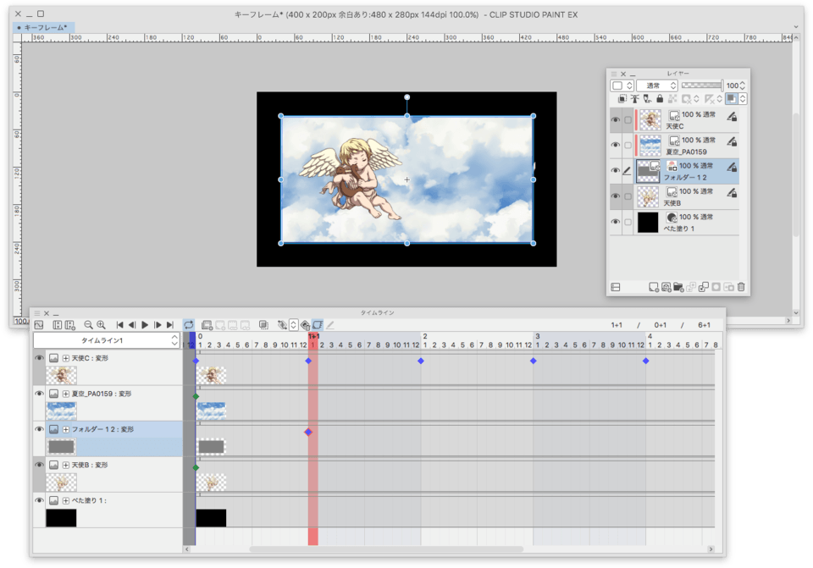Open the blend mode 通常 dropdown
The height and width of the screenshot is (568, 813).
(x=657, y=85)
